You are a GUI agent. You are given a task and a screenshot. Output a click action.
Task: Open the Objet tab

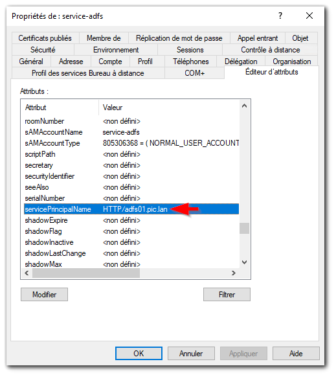300,38
